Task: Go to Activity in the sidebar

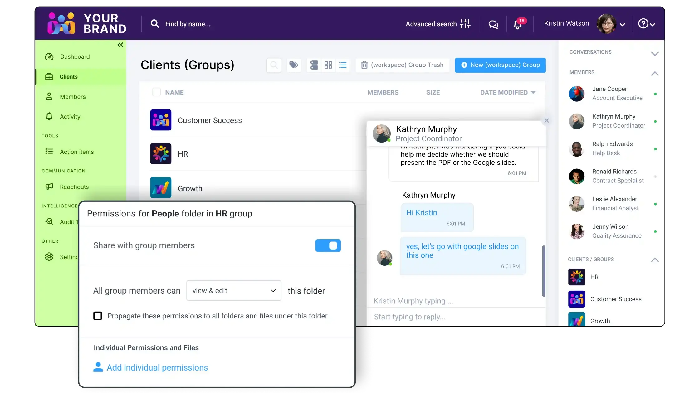Action: (x=70, y=116)
